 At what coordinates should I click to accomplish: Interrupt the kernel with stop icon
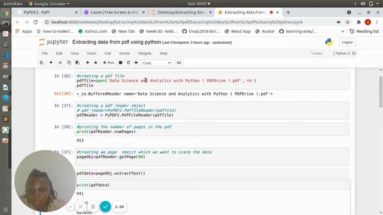coord(120,63)
